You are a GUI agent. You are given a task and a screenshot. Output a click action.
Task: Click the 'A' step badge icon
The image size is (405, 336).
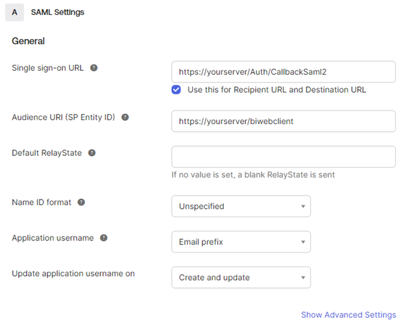(14, 12)
